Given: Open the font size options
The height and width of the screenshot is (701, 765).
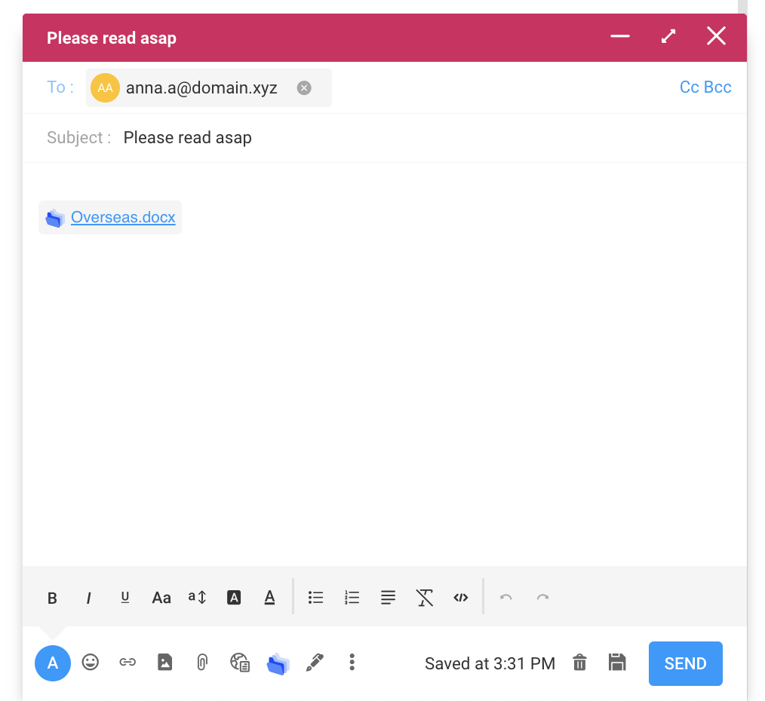Looking at the screenshot, I should [x=198, y=598].
